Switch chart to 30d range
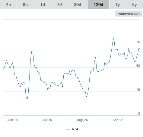The height and width of the screenshot is (137, 143). coord(78,5)
